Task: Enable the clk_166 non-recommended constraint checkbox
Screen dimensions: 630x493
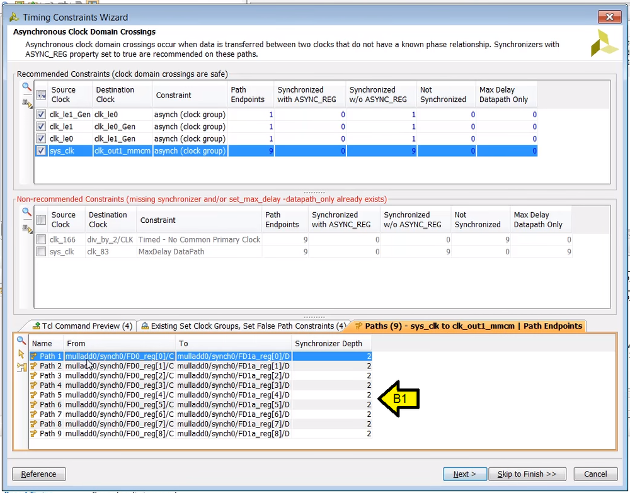Action: pos(40,239)
